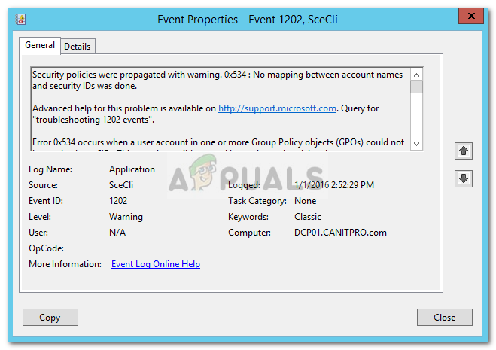Viewport: 496px width, 350px height.
Task: Click the Copy button
Action: click(50, 317)
